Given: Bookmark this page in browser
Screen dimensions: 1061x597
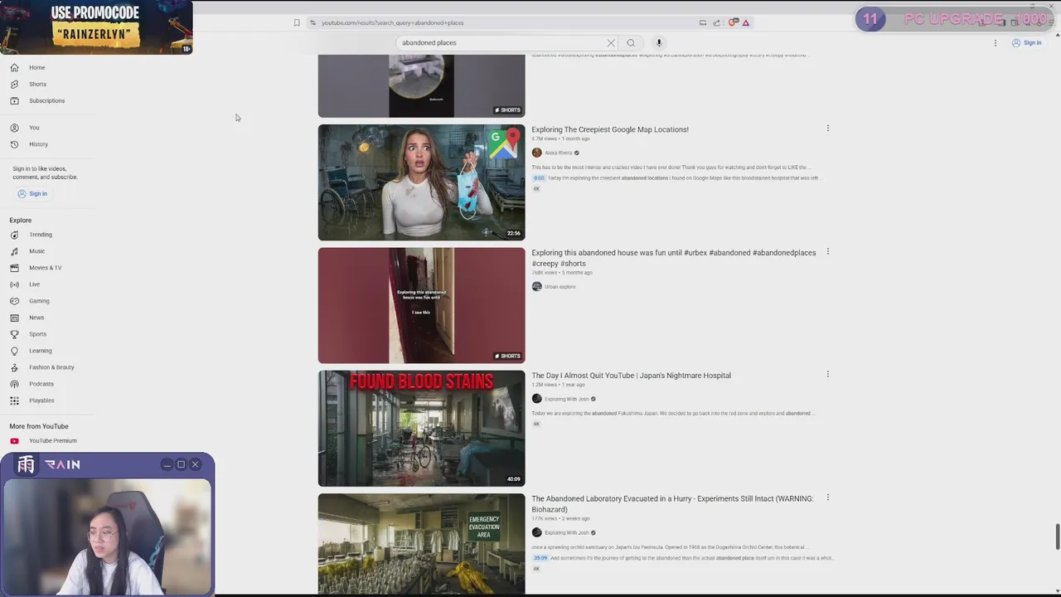Looking at the screenshot, I should coord(297,23).
